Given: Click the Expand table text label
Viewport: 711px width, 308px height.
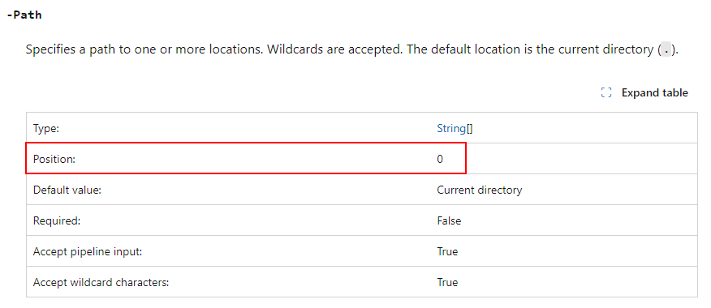Looking at the screenshot, I should click(x=655, y=93).
